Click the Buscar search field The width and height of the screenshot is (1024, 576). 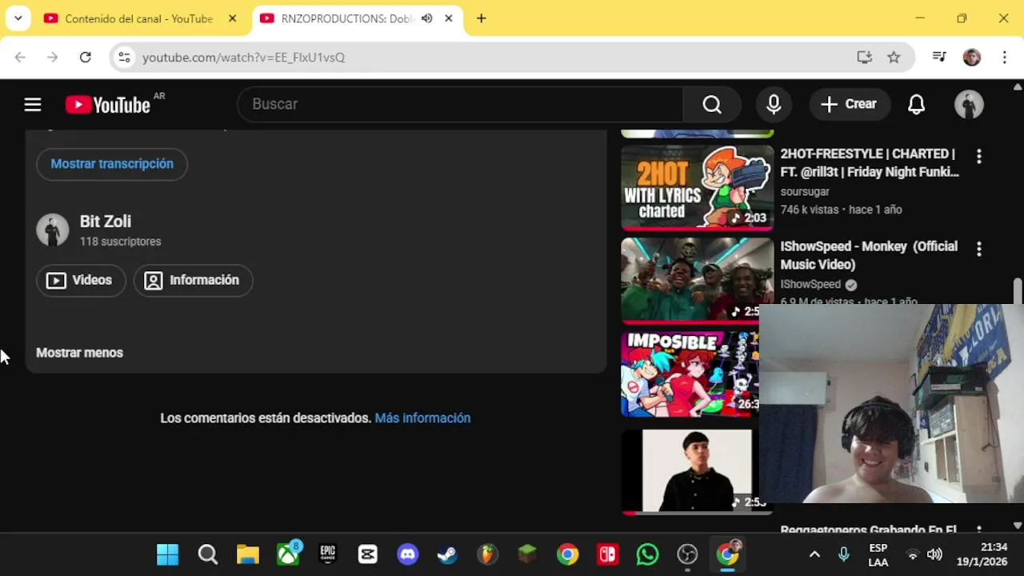point(460,104)
